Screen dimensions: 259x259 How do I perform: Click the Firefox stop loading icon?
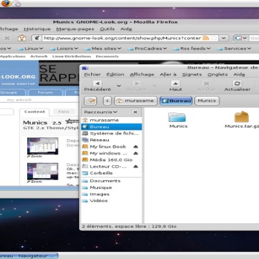click(x=7, y=38)
